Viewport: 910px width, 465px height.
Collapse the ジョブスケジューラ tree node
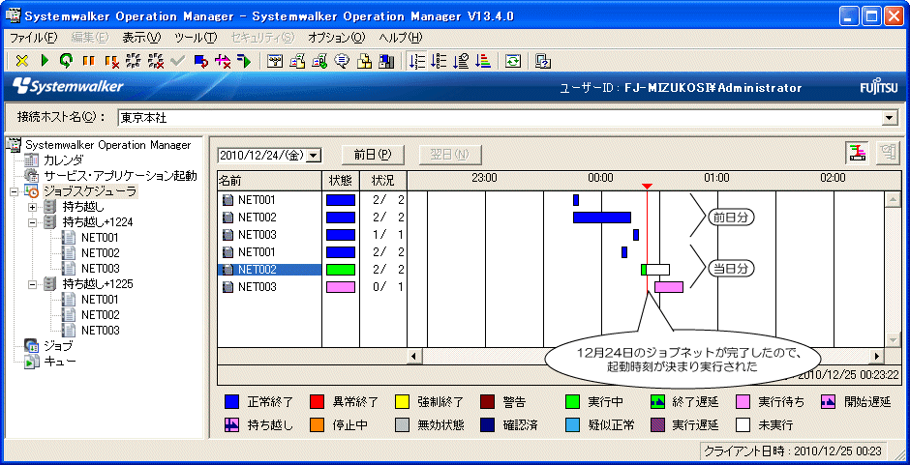(15, 190)
